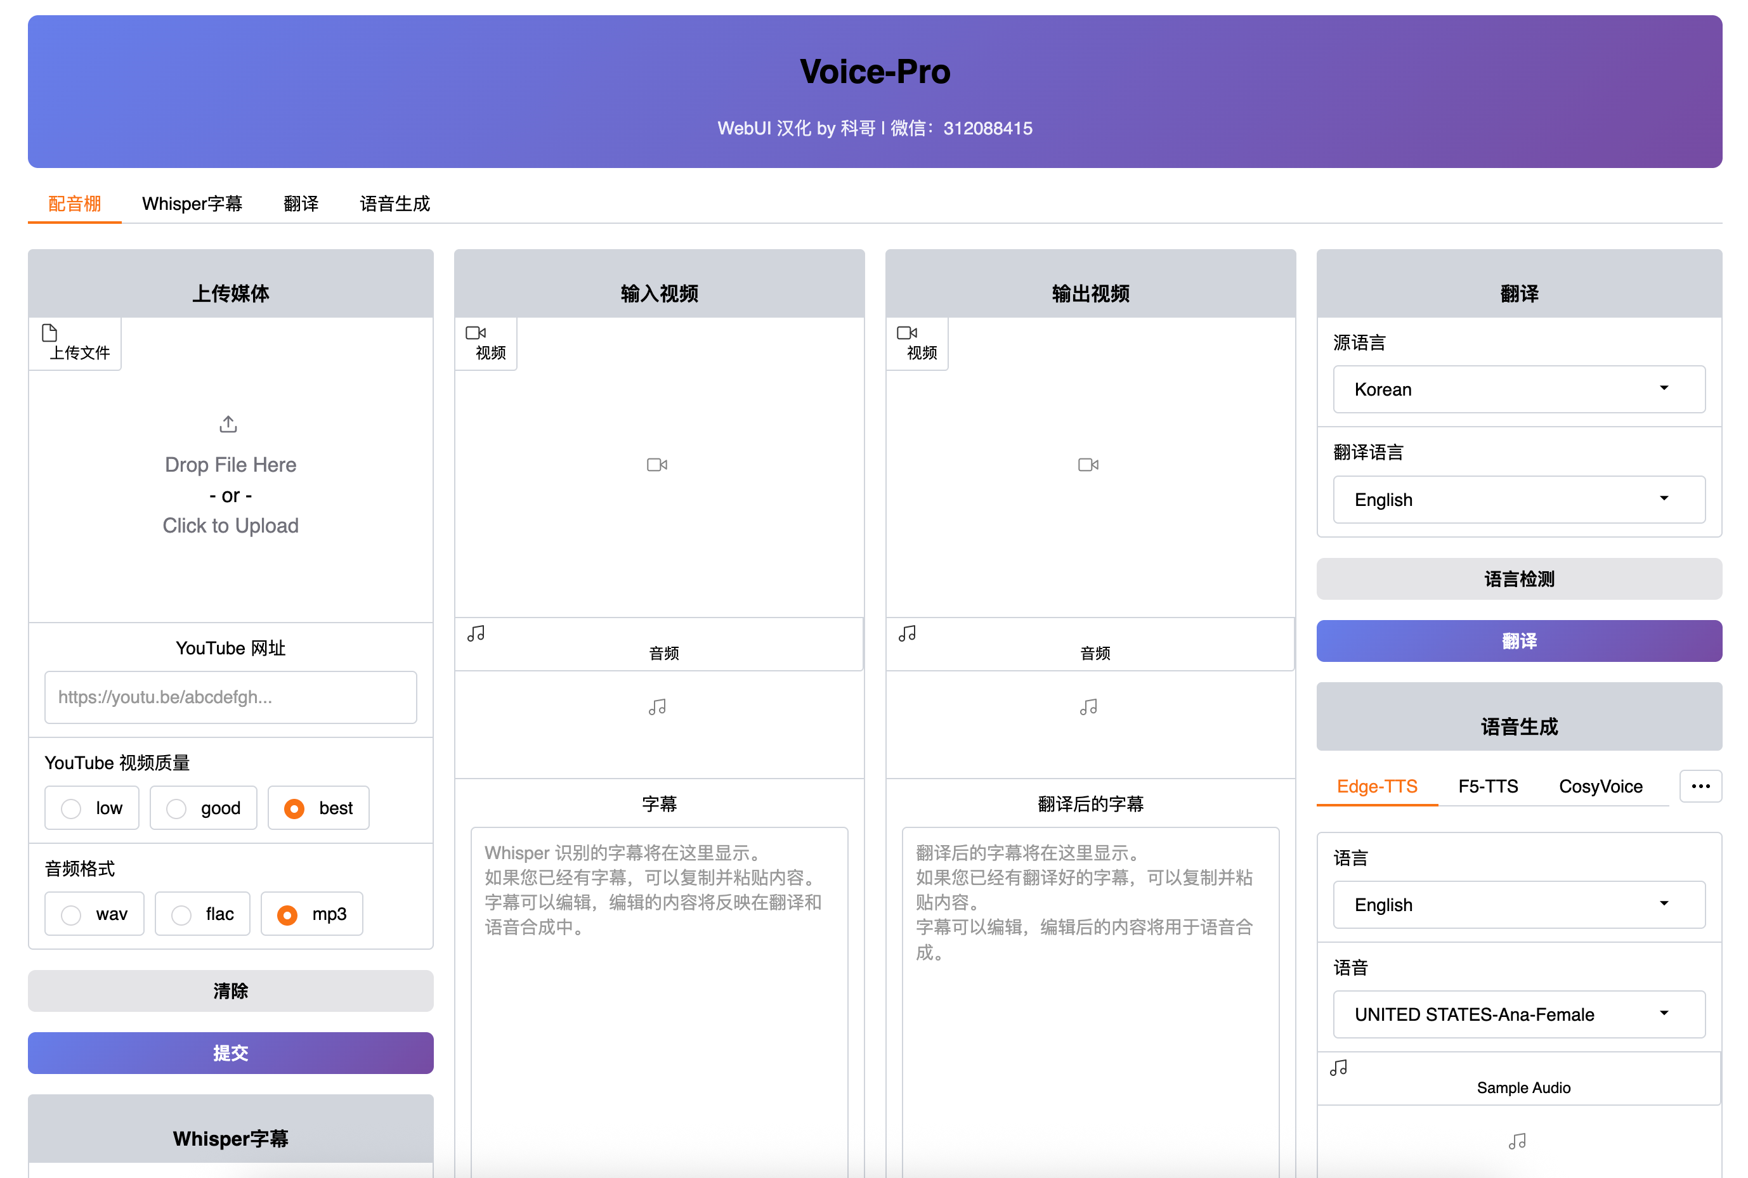Click the camera icon in center of 输出视频 panel

point(1088,465)
